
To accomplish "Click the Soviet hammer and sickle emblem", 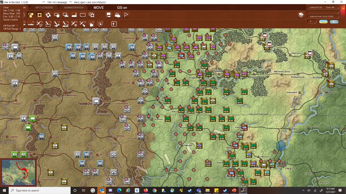I will (343, 8).
